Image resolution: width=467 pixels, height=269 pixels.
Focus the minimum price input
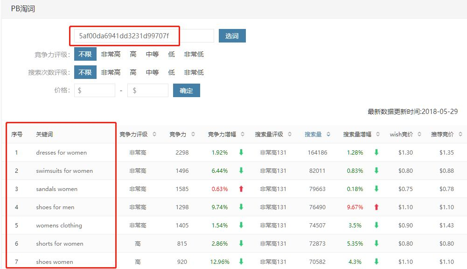(x=95, y=90)
